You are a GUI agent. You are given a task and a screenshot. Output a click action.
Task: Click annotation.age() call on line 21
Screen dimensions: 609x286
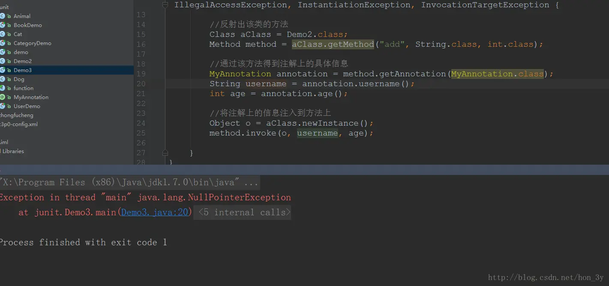(302, 93)
